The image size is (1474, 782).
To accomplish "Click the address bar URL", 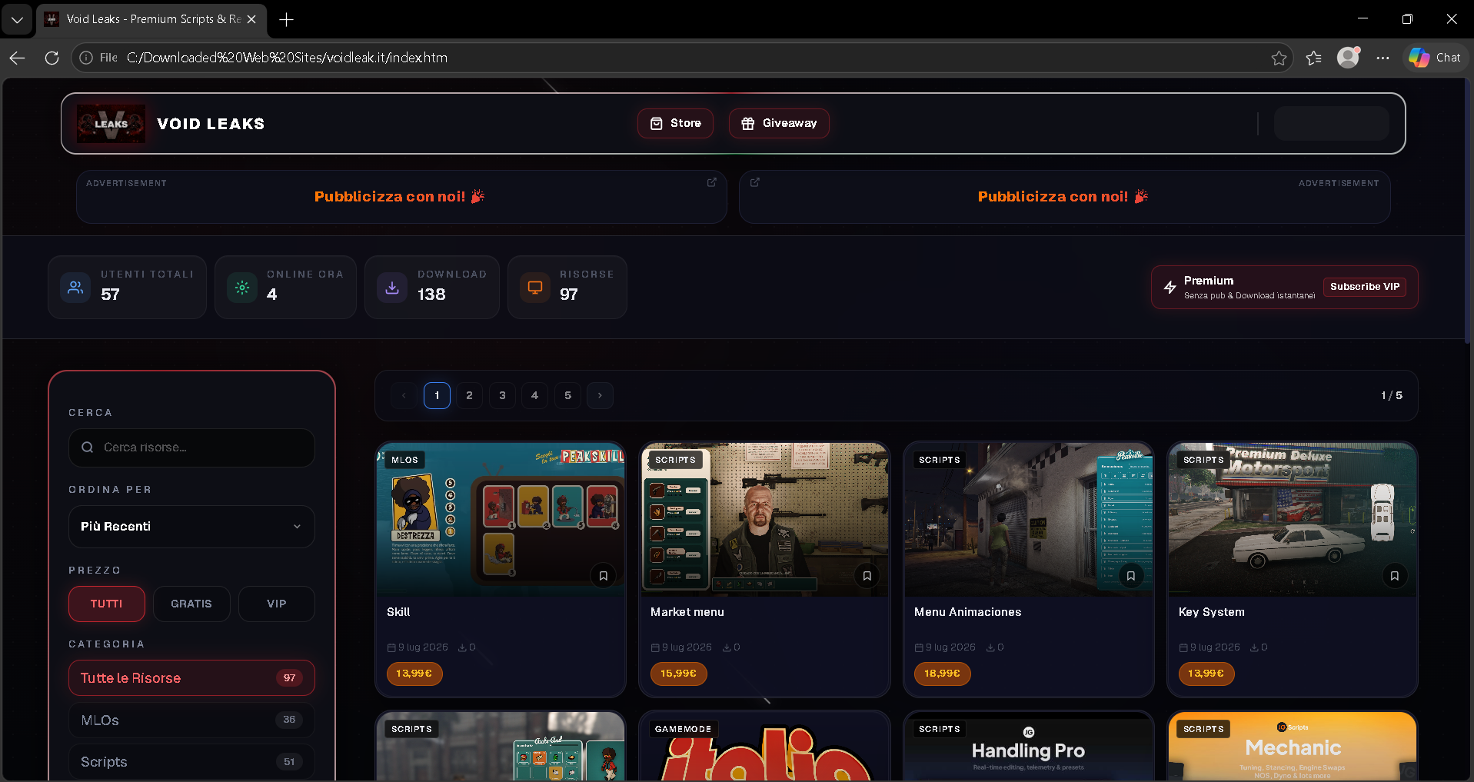I will click(287, 58).
